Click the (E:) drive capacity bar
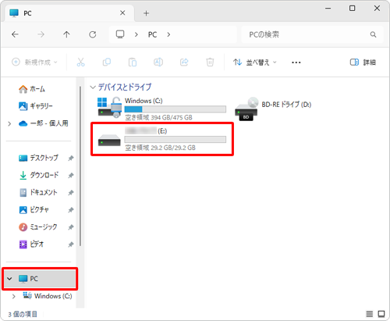This screenshot has width=390, height=321. point(175,139)
